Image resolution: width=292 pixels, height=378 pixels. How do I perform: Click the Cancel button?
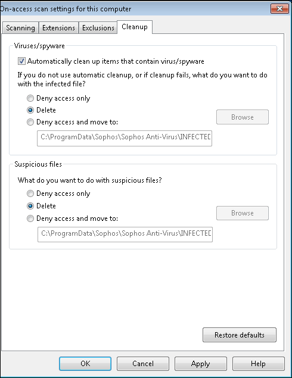click(143, 364)
